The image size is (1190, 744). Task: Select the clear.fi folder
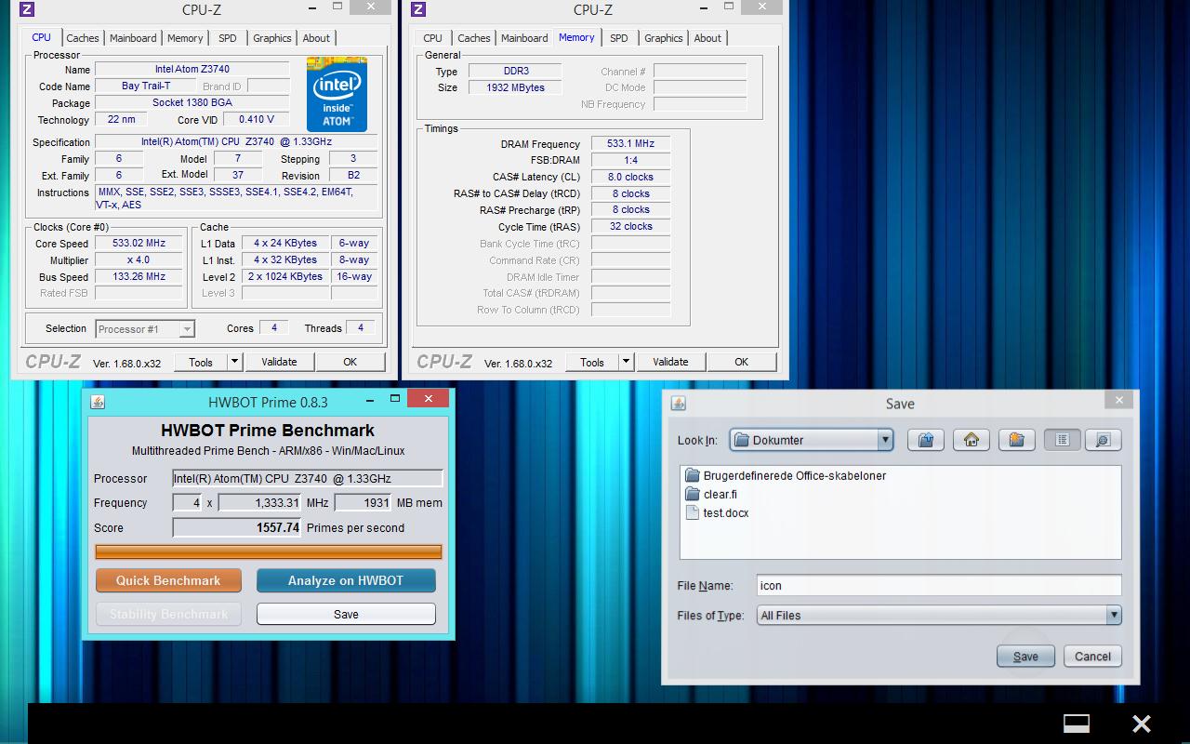tap(711, 494)
